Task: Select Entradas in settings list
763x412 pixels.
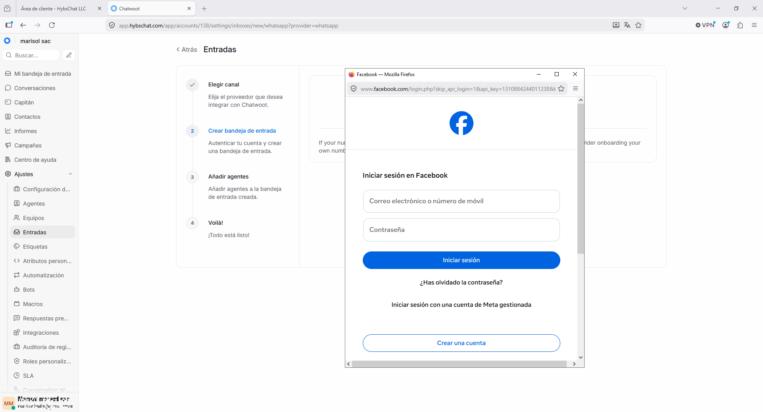Action: (43, 232)
